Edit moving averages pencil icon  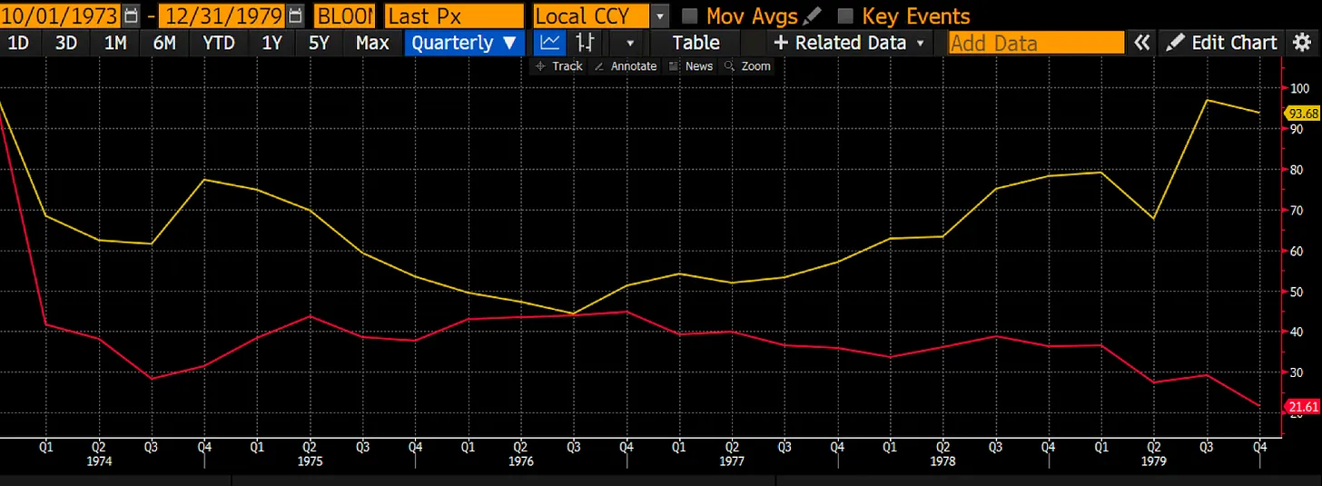(x=814, y=15)
